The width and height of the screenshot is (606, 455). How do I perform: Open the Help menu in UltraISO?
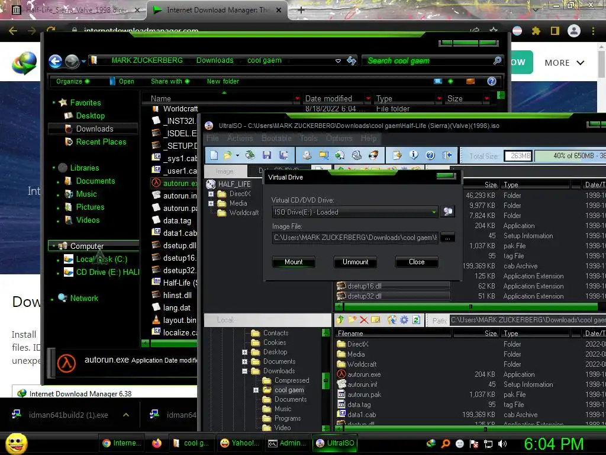(x=369, y=138)
